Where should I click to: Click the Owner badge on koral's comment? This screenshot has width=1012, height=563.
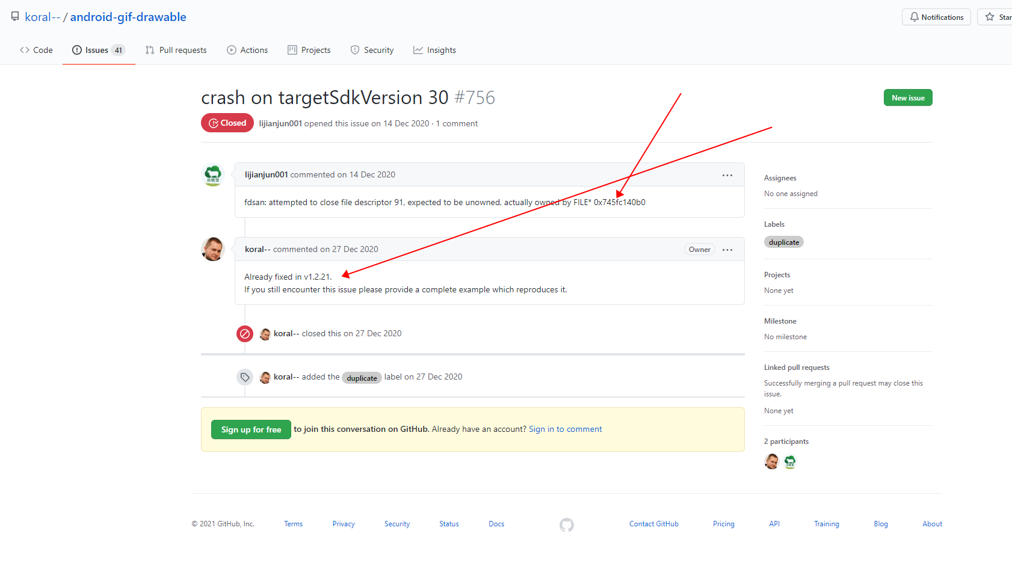(699, 250)
